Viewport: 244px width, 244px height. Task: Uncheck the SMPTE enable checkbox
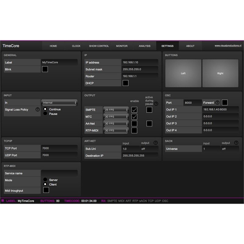[134, 110]
